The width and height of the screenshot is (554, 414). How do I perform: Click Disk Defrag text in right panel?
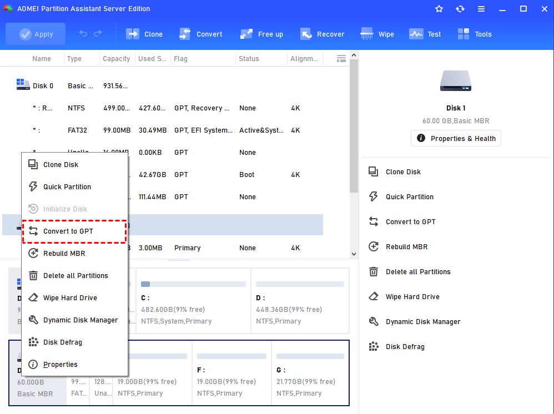(405, 347)
